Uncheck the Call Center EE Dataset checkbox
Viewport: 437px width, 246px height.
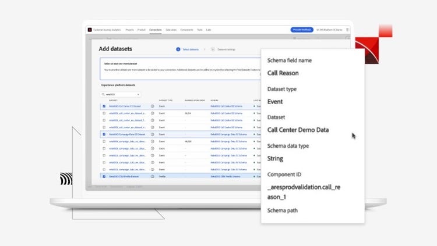point(104,106)
